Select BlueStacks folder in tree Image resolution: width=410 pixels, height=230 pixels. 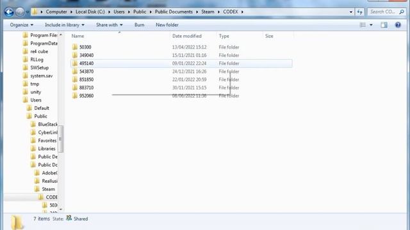click(44, 124)
